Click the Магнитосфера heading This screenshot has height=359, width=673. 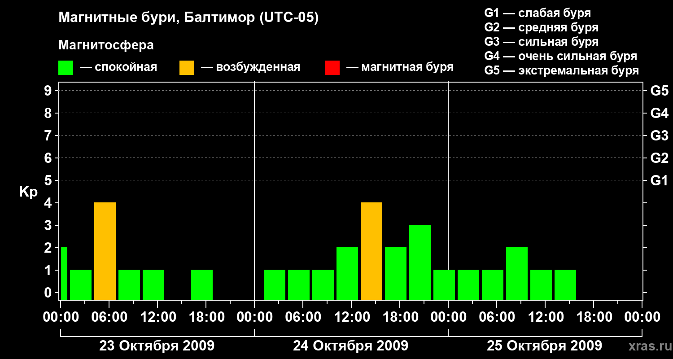coord(106,45)
